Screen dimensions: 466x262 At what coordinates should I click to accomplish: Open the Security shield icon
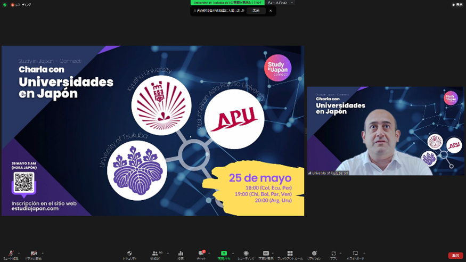tap(129, 253)
